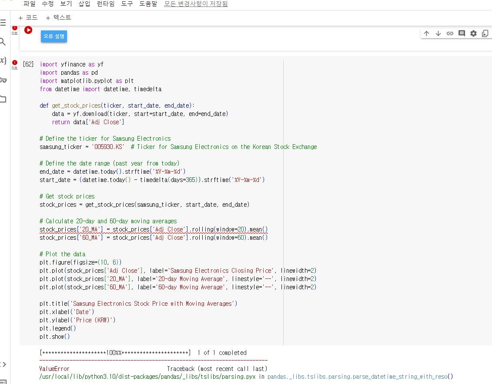Click the 'import yfinance as yf' line
Screen dimensions: 492x384
(71, 64)
